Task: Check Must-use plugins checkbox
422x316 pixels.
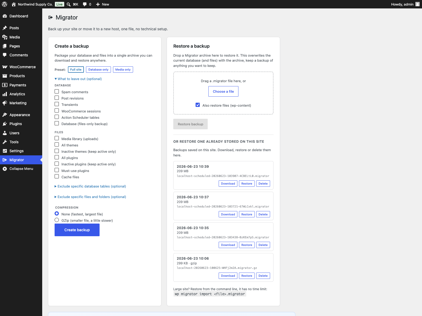Action: pos(57,170)
